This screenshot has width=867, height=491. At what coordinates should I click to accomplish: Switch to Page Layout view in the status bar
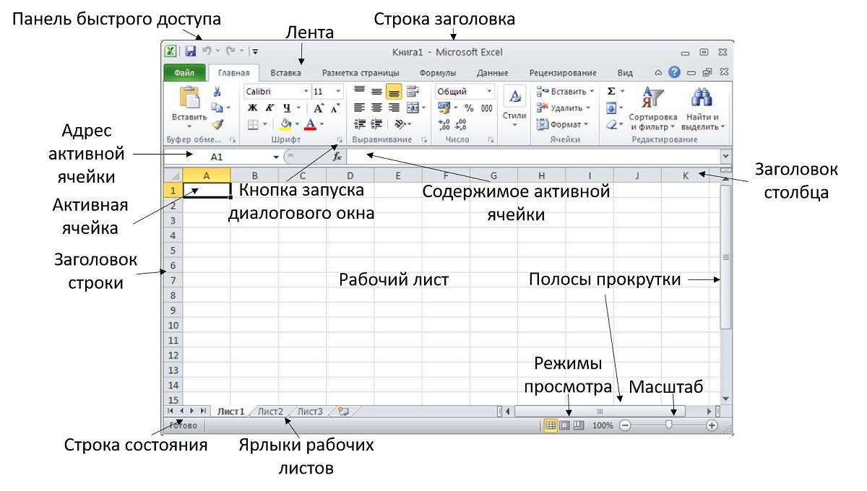(564, 426)
